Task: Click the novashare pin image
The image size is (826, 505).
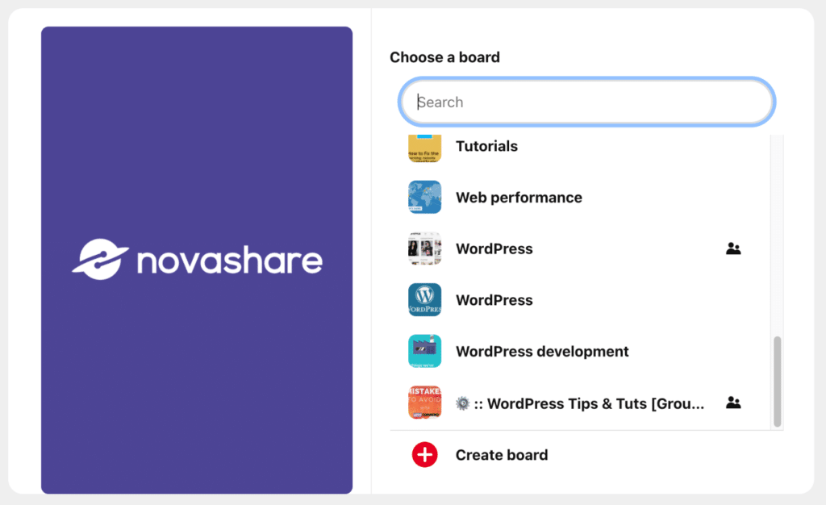Action: [197, 260]
